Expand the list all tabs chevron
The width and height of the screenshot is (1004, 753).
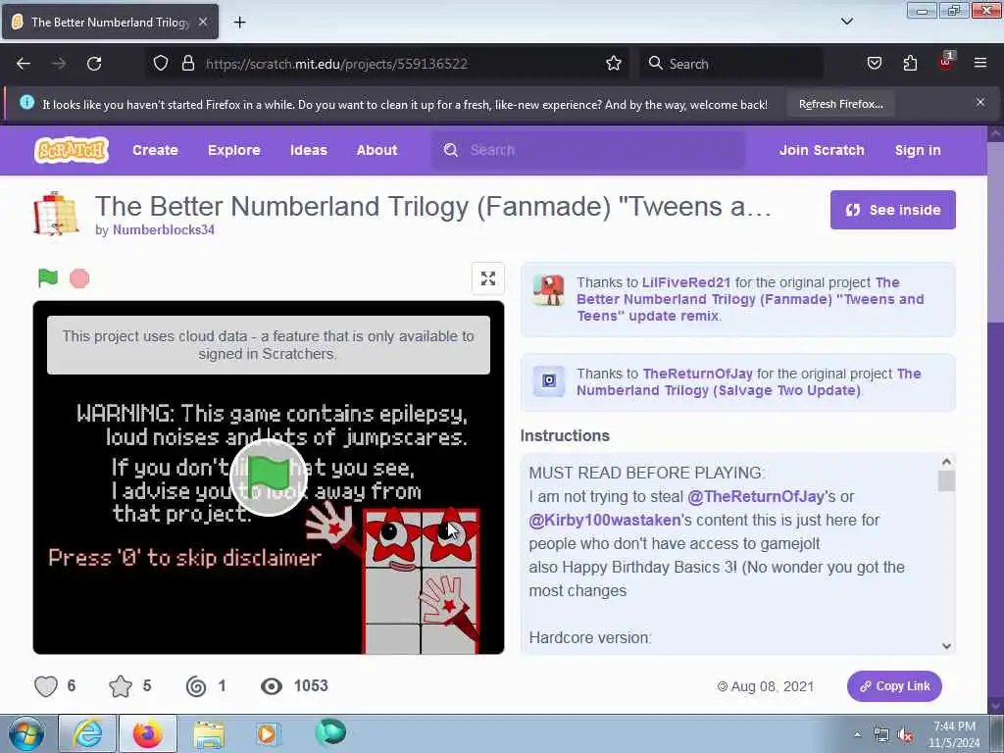[x=846, y=22]
